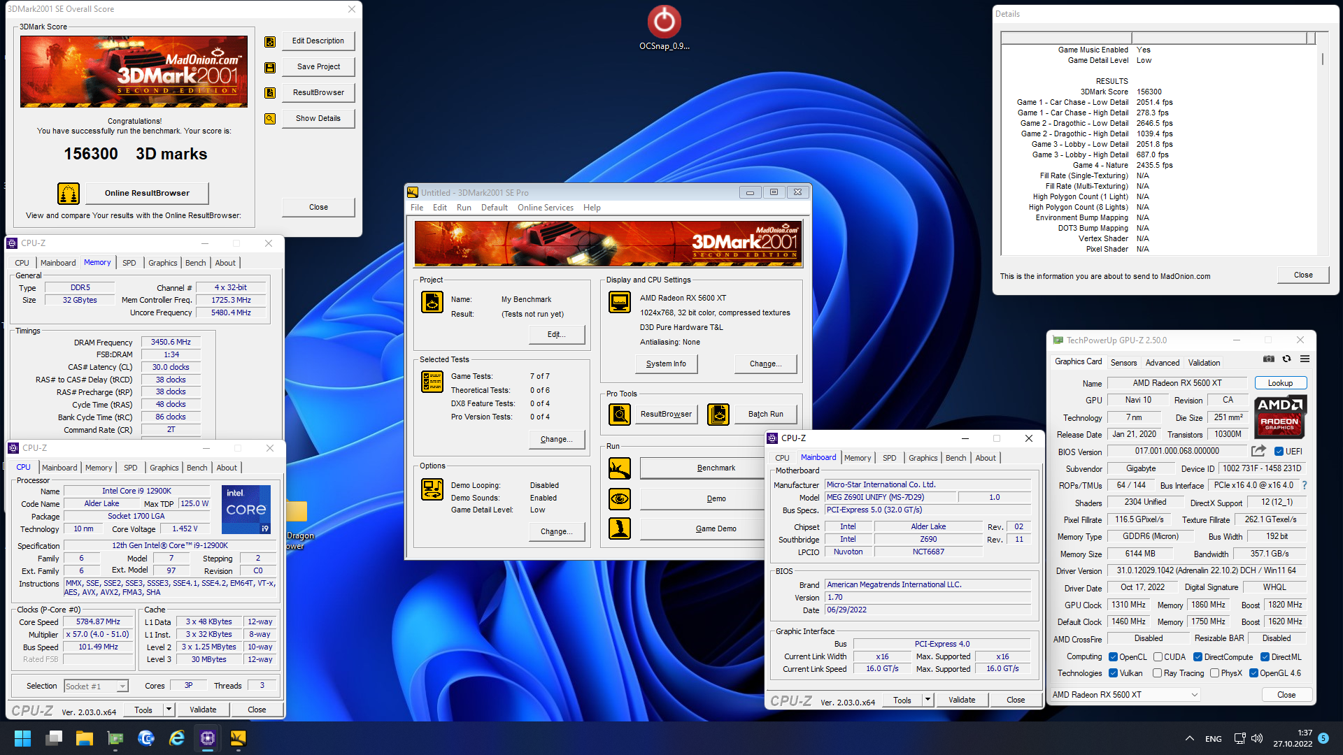Select SPD tab in CPU-Z memory window
Screen dimensions: 1343x755
(129, 263)
